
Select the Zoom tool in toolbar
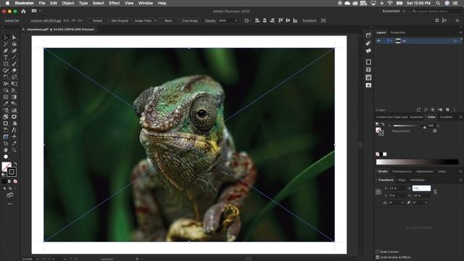coord(14,150)
